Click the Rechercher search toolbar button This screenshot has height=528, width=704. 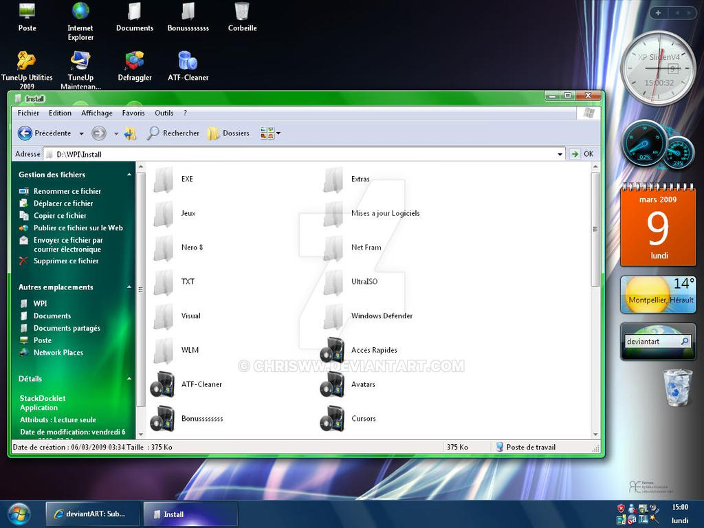tap(173, 133)
